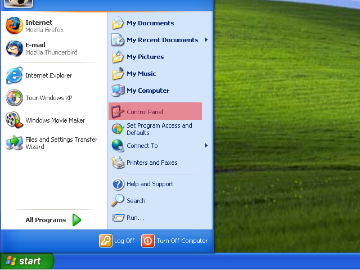Click the Mozilla Firefox icon
The width and height of the screenshot is (360, 270).
[x=14, y=25]
